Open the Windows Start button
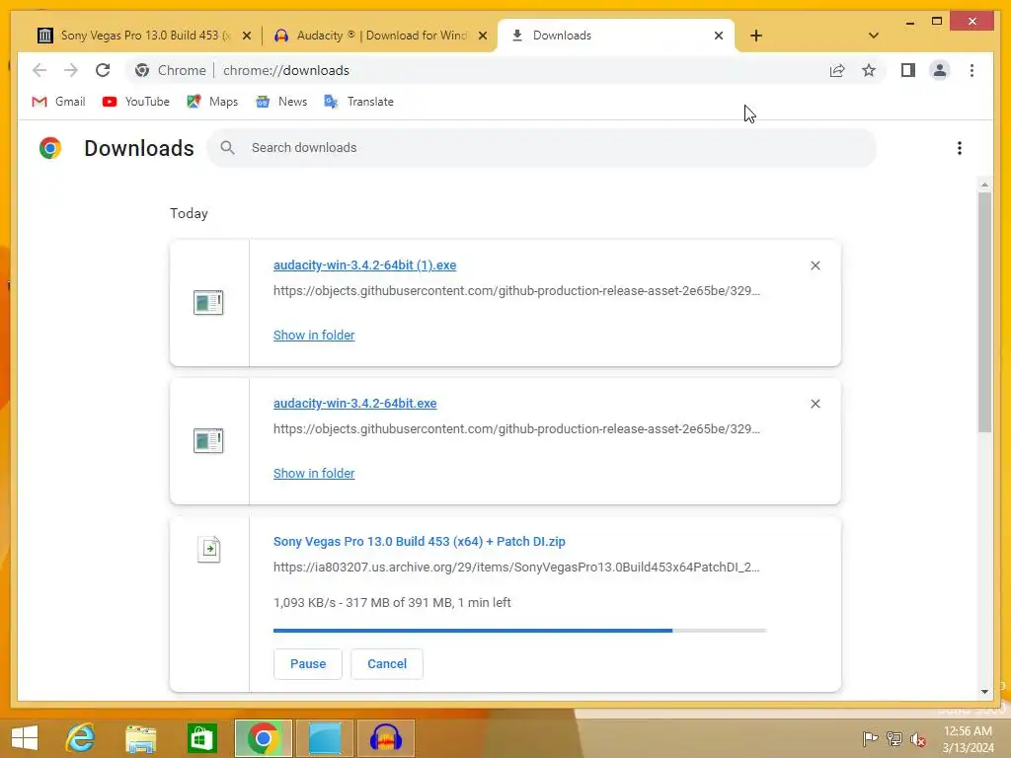Image resolution: width=1011 pixels, height=758 pixels. 25,738
